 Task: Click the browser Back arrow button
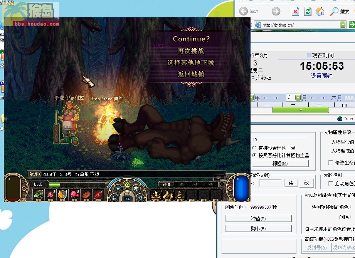coord(244,11)
